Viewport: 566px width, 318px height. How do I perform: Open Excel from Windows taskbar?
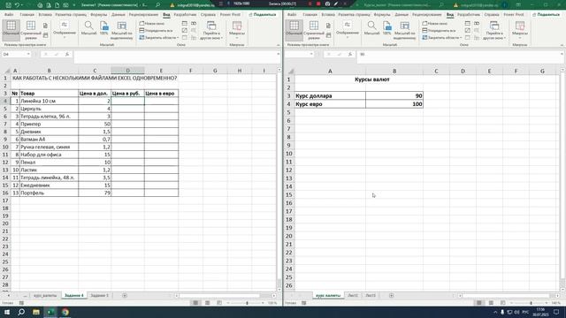click(x=50, y=312)
